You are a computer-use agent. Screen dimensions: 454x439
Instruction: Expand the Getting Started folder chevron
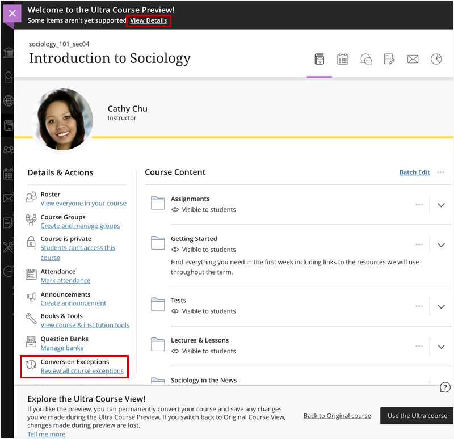(442, 245)
